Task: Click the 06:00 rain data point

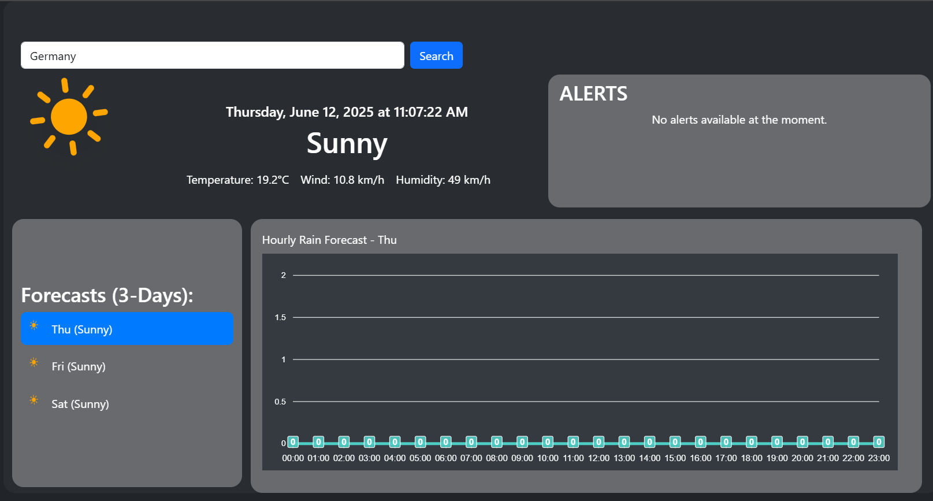Action: [445, 442]
